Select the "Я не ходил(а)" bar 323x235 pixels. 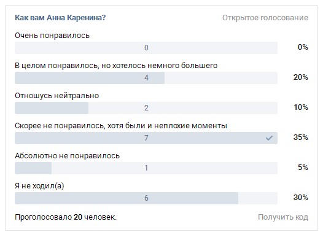(x=146, y=198)
